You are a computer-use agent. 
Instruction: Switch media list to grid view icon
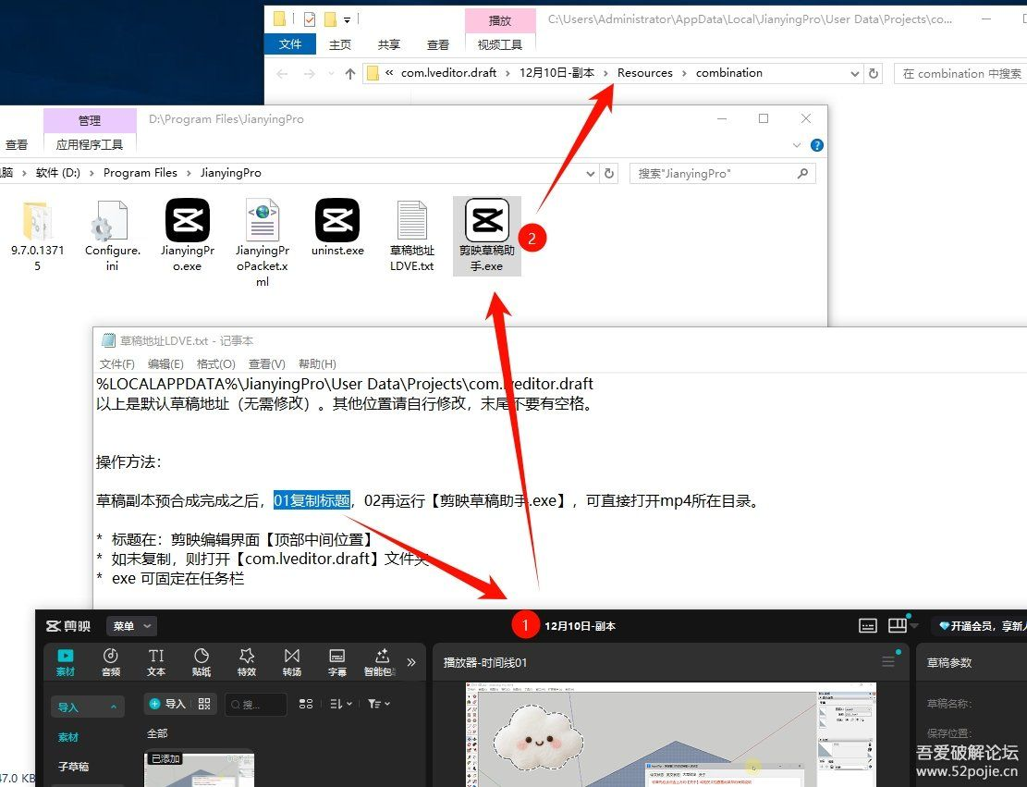[x=305, y=704]
